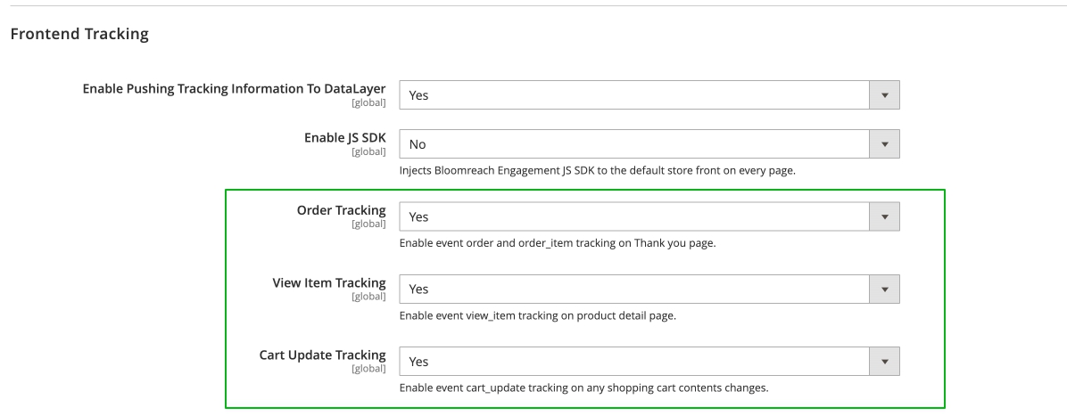Open the Enable Pushing Tracking Information select field
1067x416 pixels.
click(x=633, y=94)
